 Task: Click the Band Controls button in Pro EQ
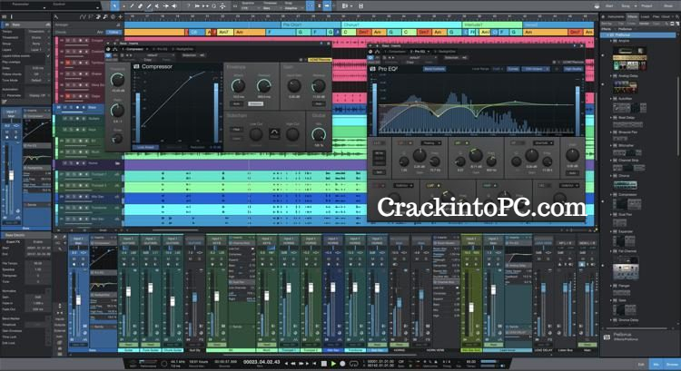point(434,69)
